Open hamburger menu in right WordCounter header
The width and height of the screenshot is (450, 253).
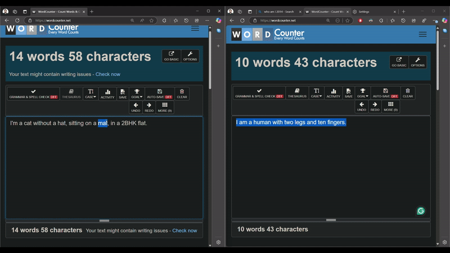[x=422, y=34]
